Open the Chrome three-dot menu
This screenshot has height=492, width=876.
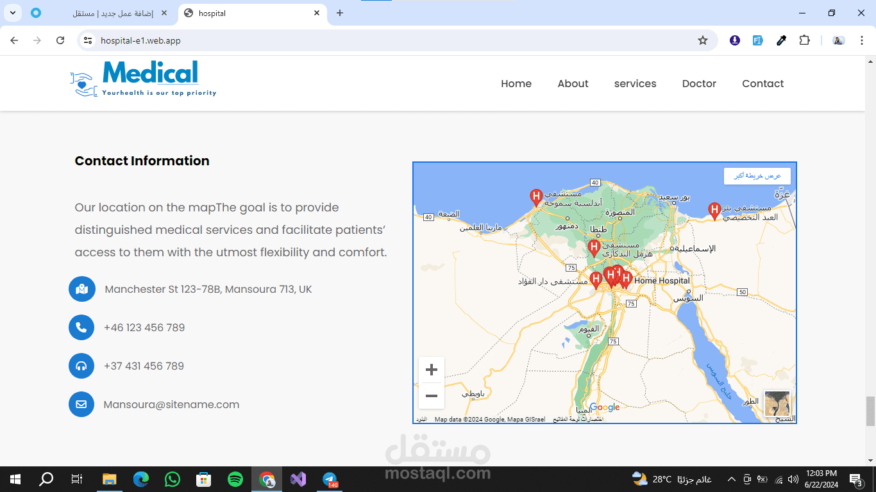click(x=861, y=40)
